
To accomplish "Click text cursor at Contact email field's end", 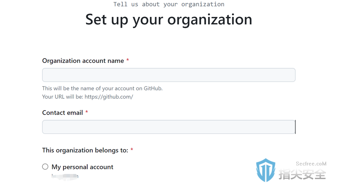I will (295, 127).
